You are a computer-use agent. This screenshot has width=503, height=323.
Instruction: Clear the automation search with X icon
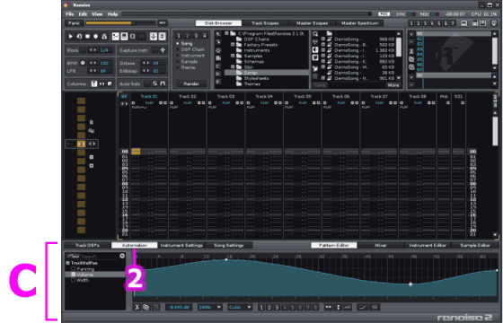click(x=122, y=256)
